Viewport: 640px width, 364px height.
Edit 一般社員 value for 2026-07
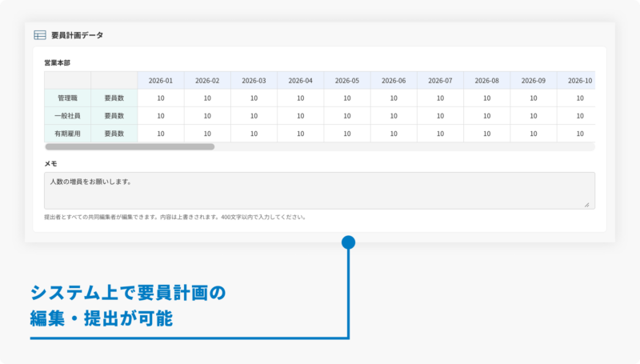441,116
